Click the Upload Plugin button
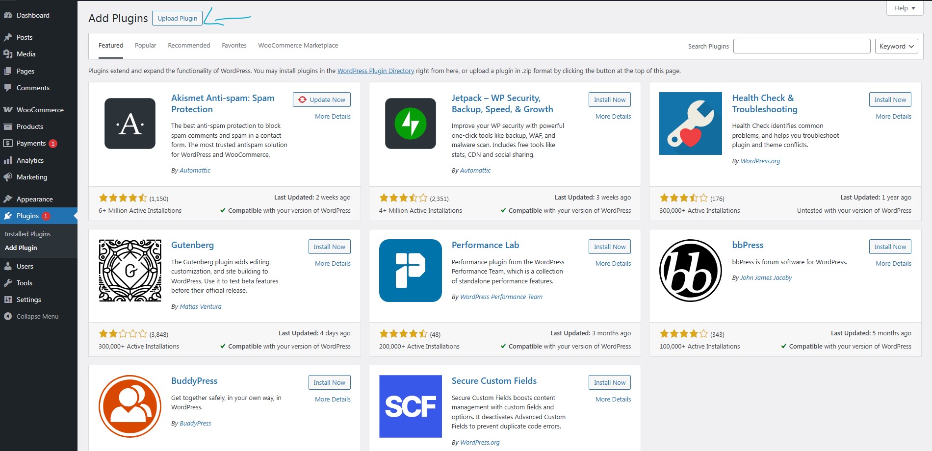The image size is (932, 451). tap(177, 19)
